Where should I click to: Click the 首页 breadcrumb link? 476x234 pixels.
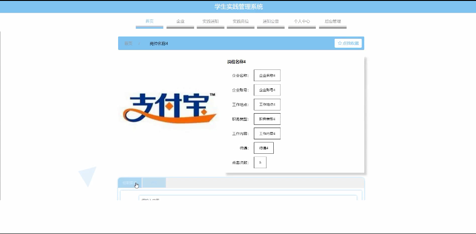pyautogui.click(x=128, y=44)
